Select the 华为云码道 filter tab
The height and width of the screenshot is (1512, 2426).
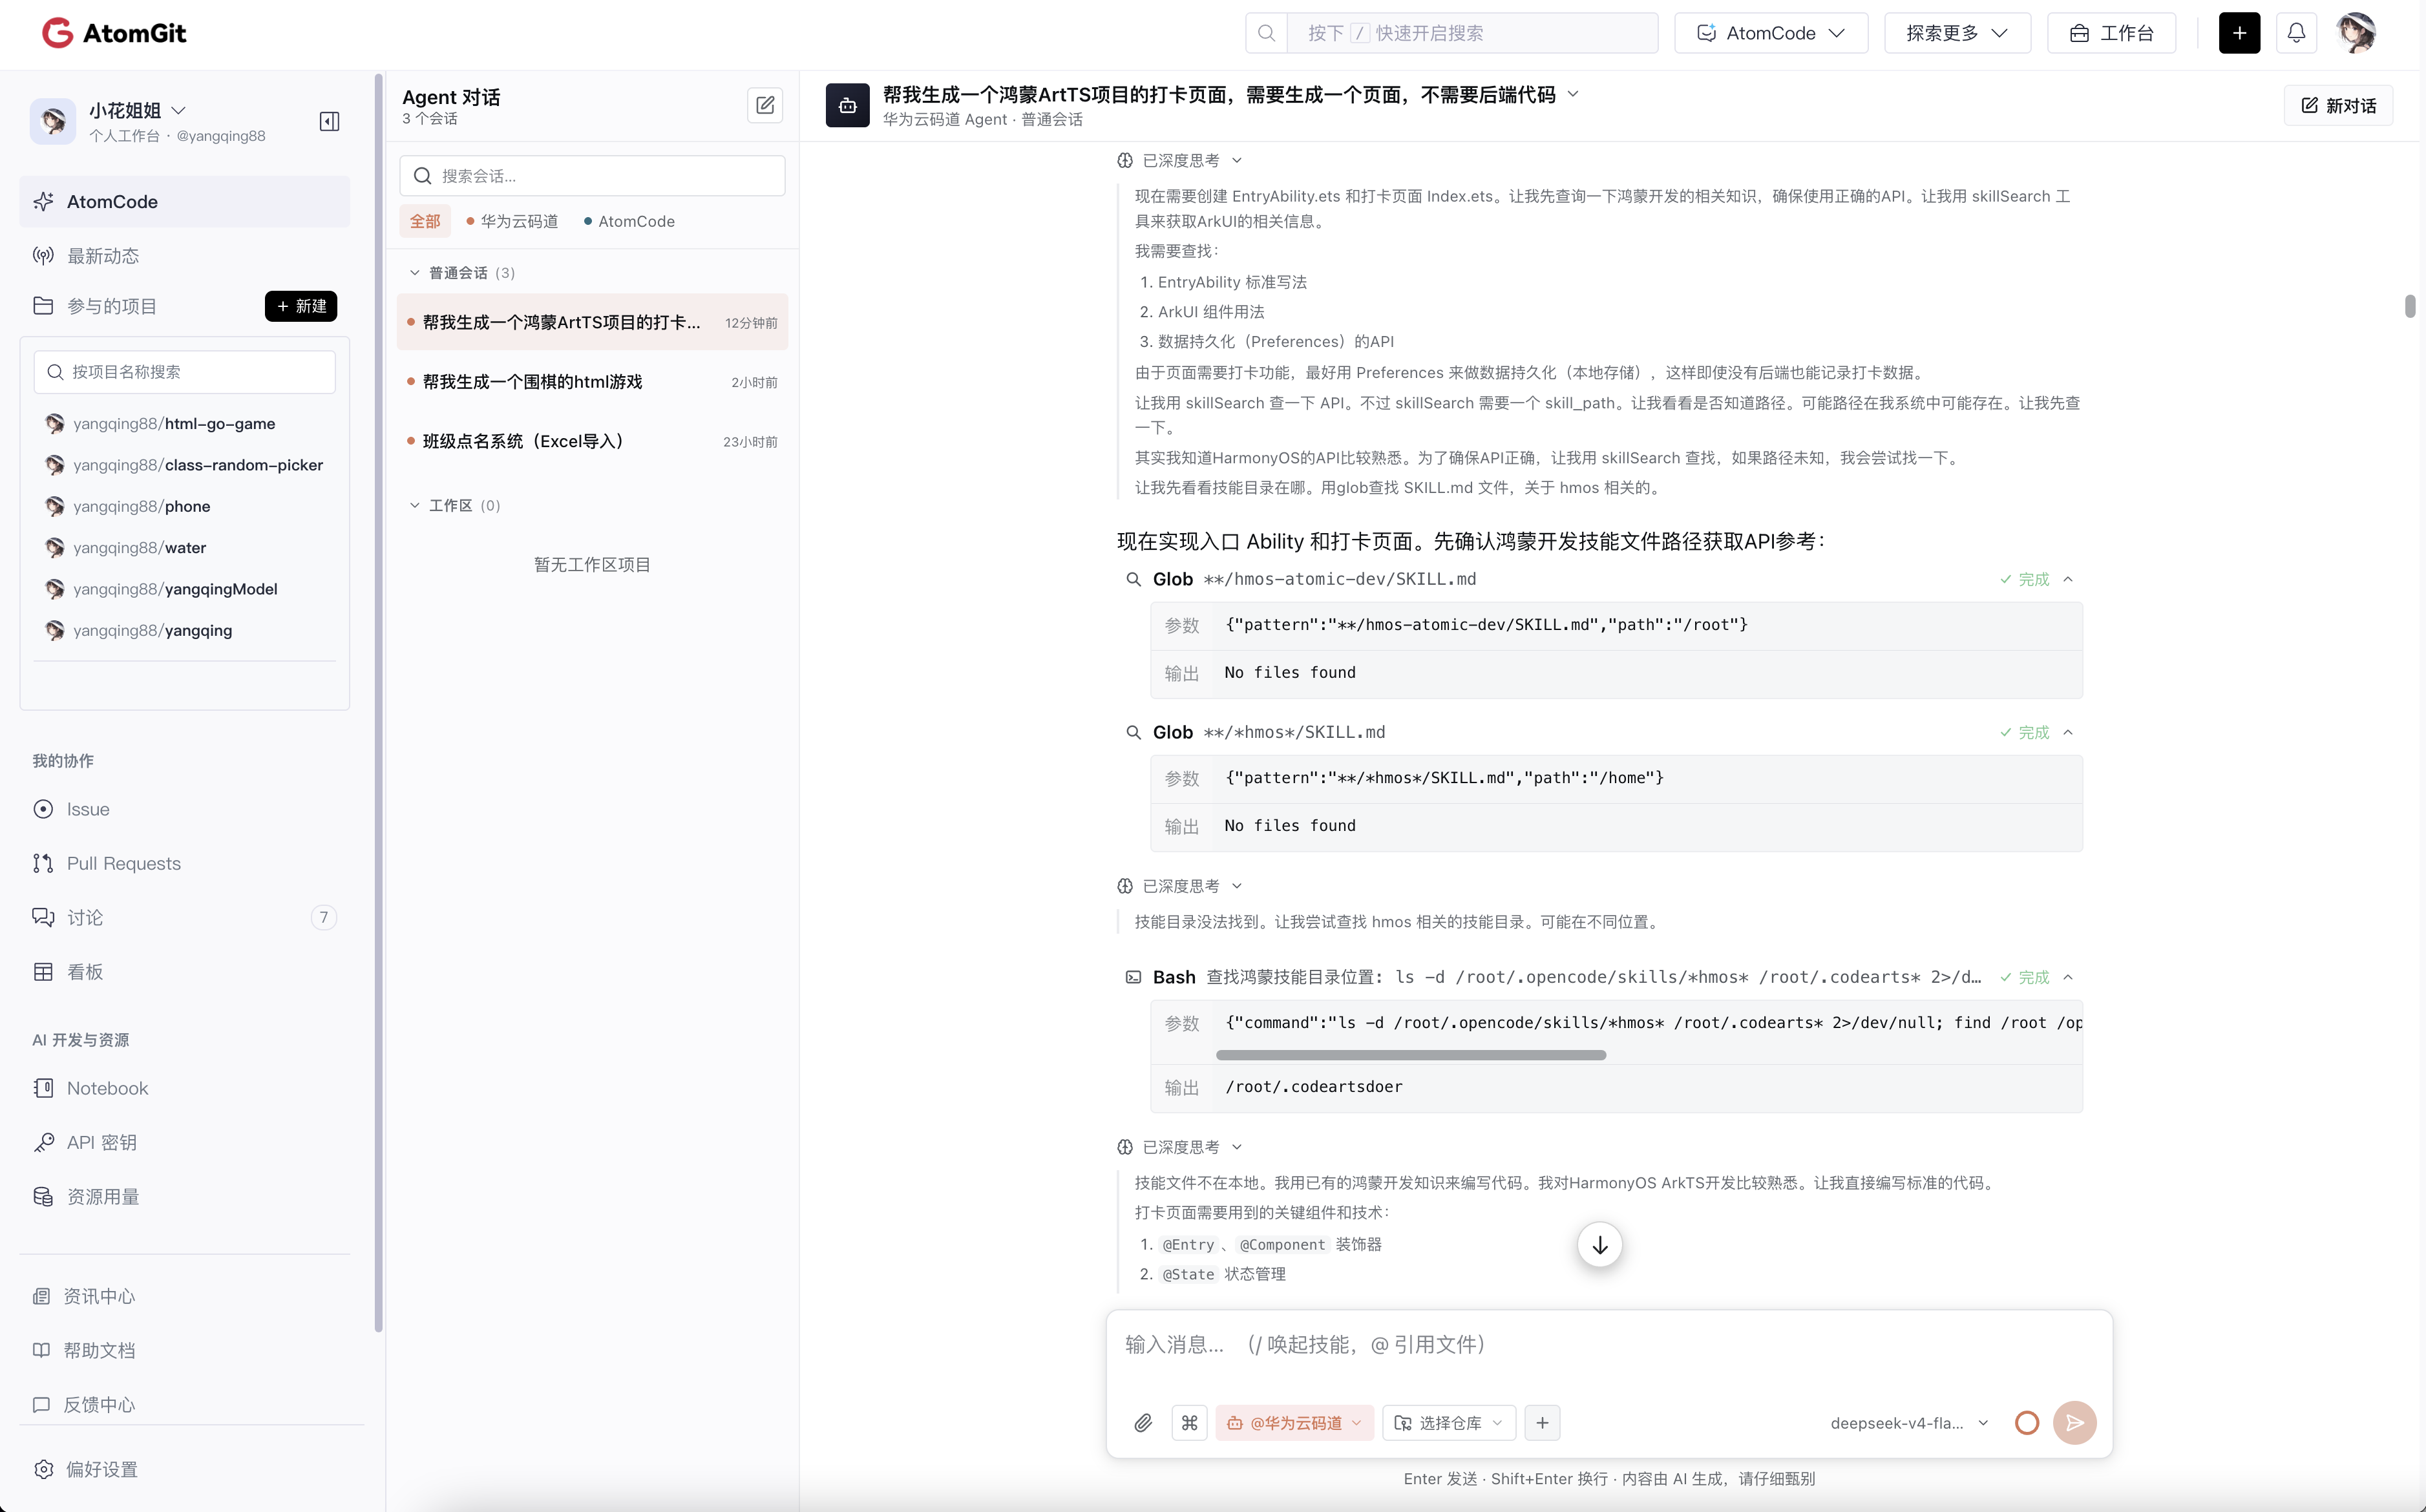(x=512, y=221)
